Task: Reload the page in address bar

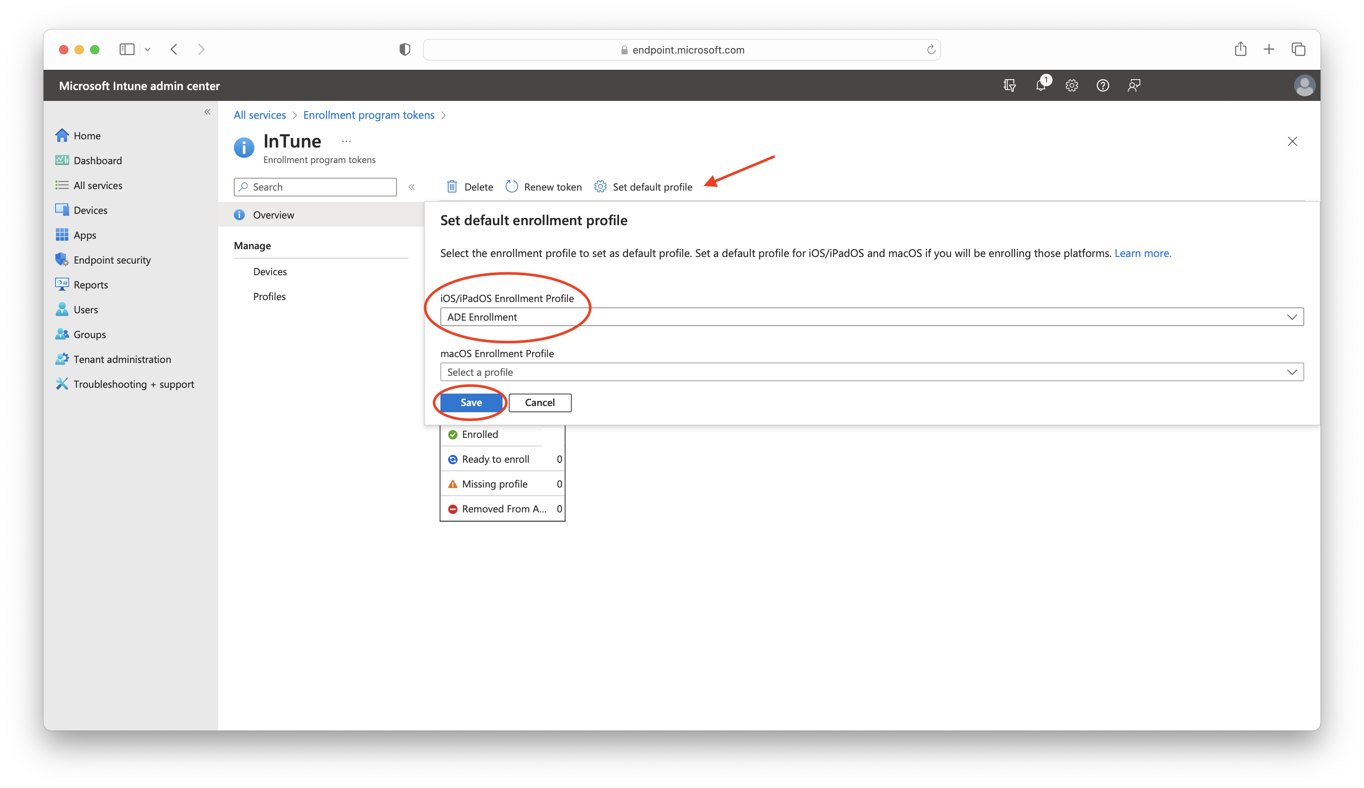Action: coord(931,50)
